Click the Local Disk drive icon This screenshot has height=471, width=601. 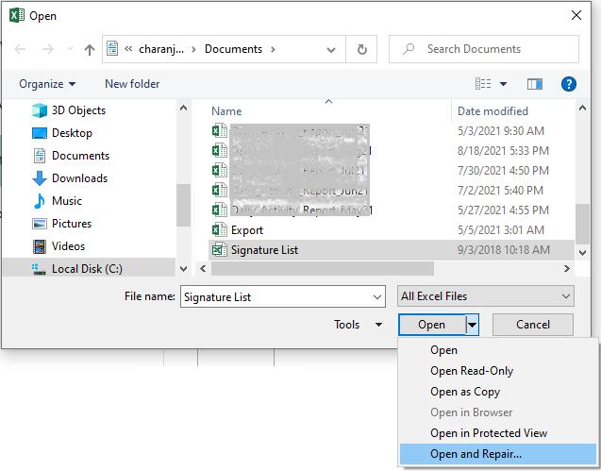(39, 269)
